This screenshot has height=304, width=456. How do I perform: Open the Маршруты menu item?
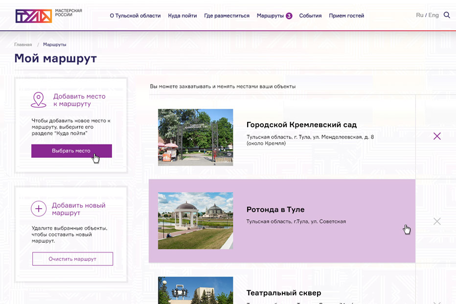point(270,16)
